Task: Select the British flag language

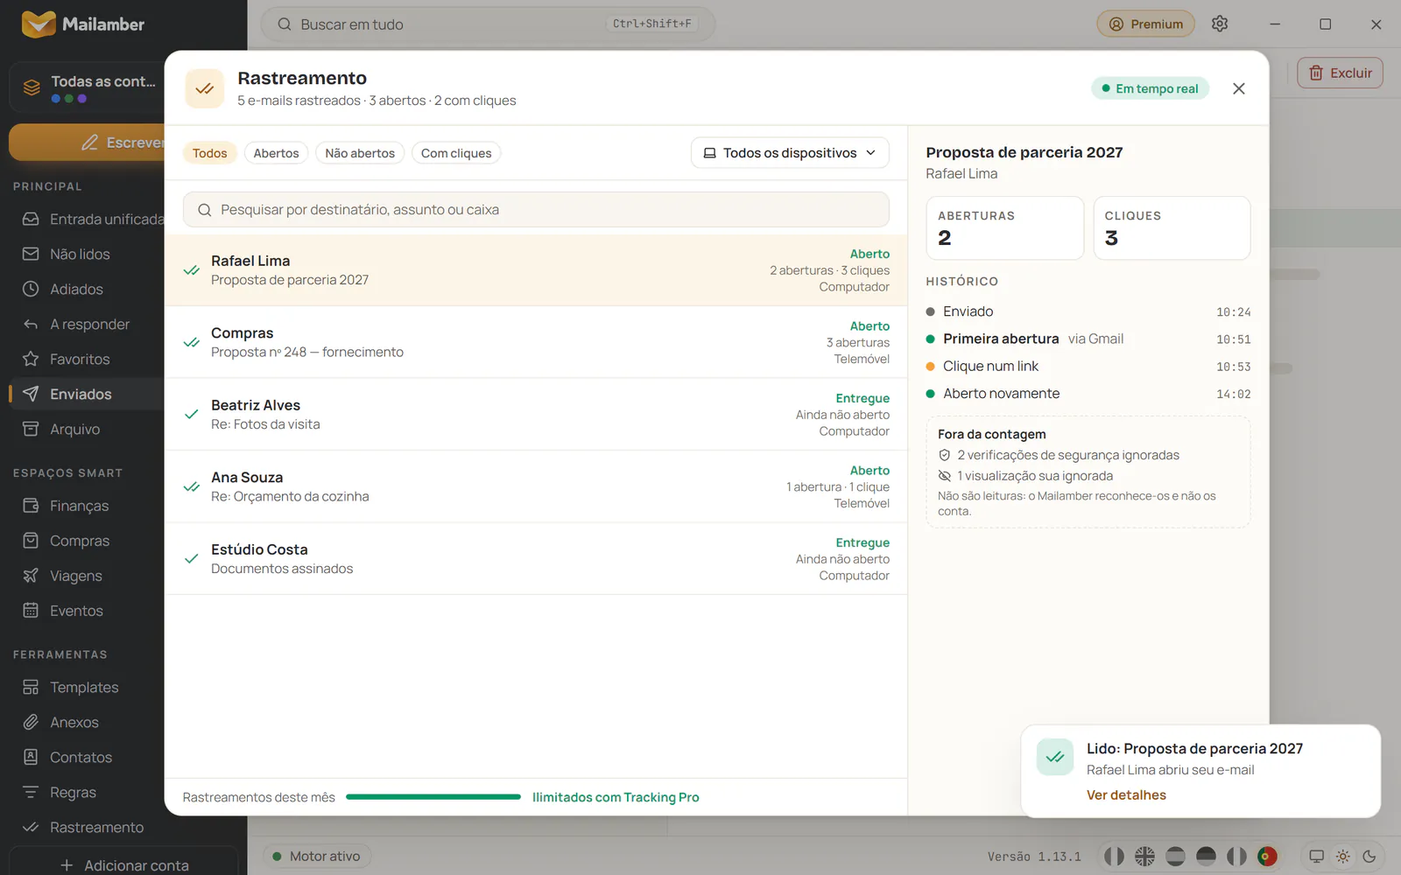Action: pos(1144,857)
